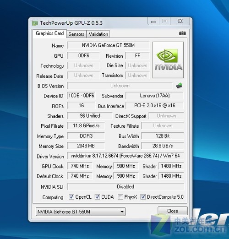229x239 pixels.
Task: Click the Transistors Unknown field
Action: 137,75
